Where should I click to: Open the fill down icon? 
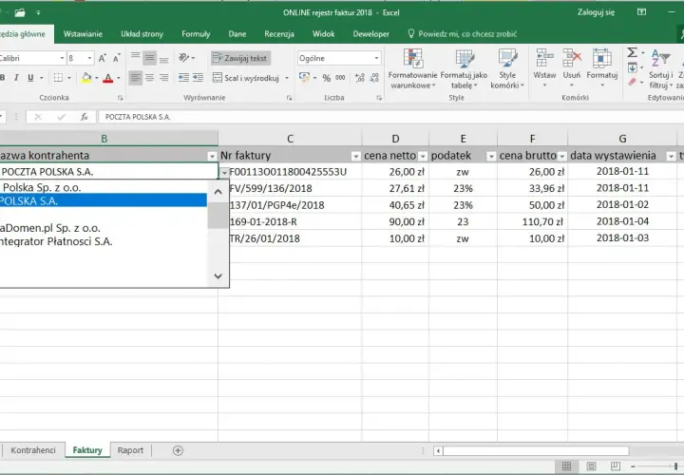coord(632,67)
